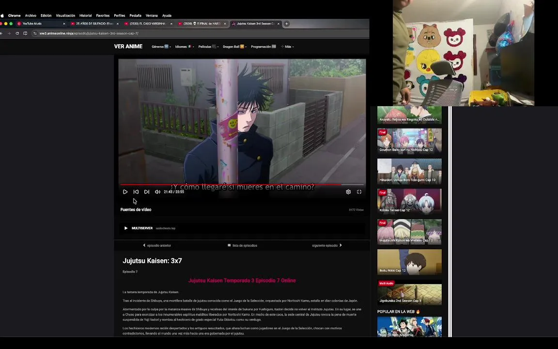558x349 pixels.
Task: Click the 'Fuentes de vídeo' heading
Action: point(136,209)
